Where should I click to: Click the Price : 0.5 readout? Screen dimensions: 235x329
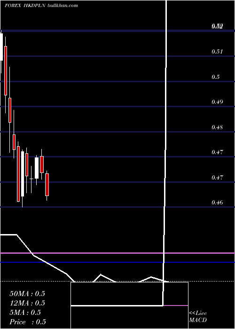[x=28, y=322]
